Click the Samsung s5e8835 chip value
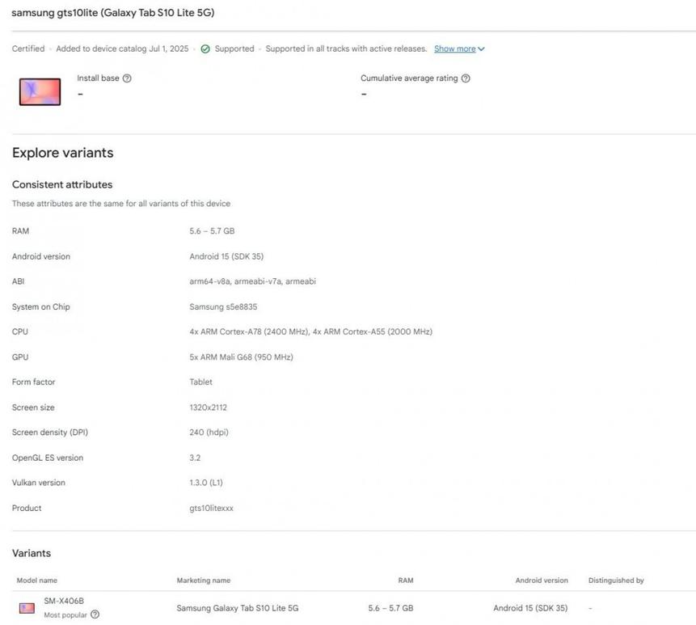 pos(223,306)
